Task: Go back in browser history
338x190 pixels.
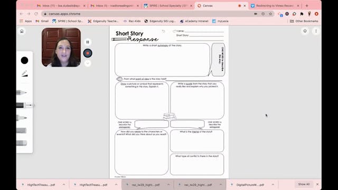Action: [x=21, y=14]
